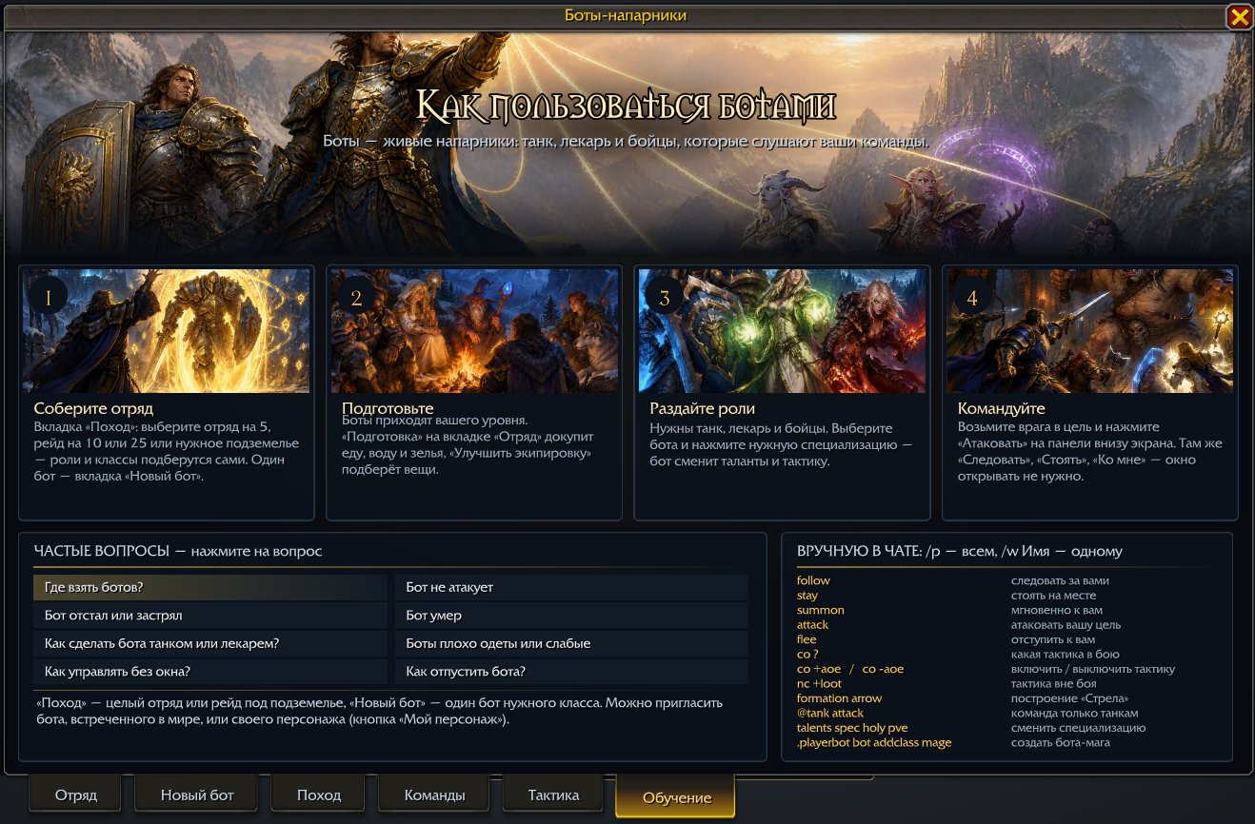
Task: Click the «talents spec holy pve» command
Action: click(852, 728)
